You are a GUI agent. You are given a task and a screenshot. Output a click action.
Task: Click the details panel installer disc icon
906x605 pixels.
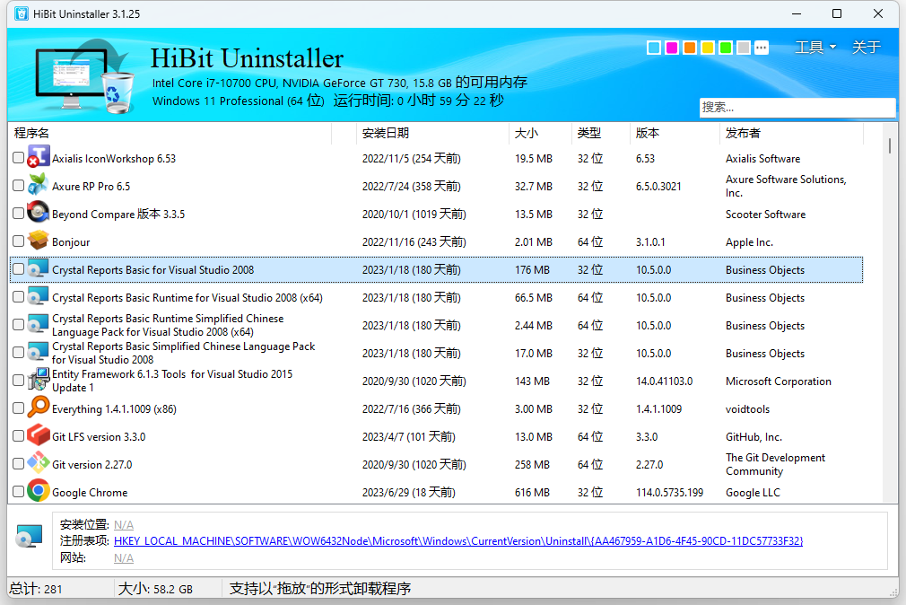tap(30, 537)
